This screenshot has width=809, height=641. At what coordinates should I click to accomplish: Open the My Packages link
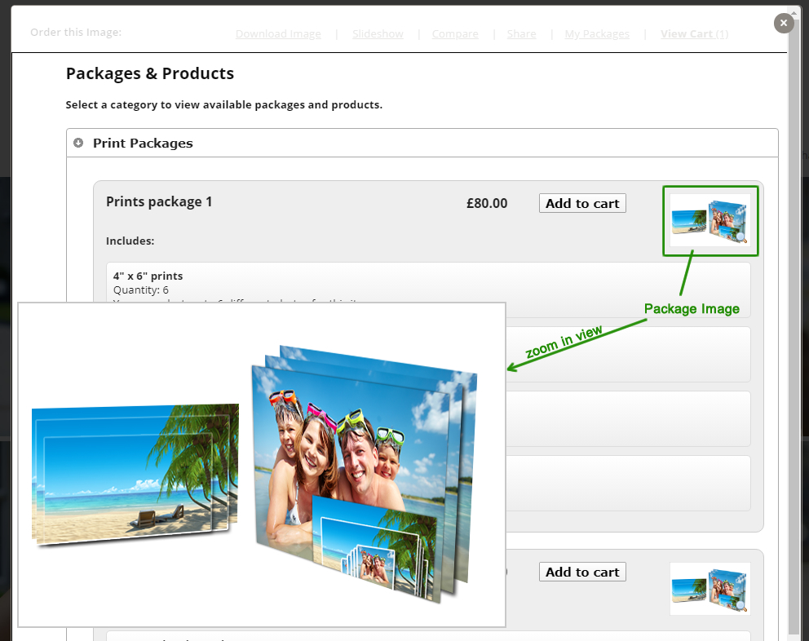(597, 34)
